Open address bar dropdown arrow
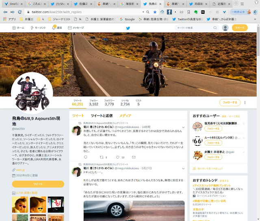The image size is (260, 221). point(143,12)
